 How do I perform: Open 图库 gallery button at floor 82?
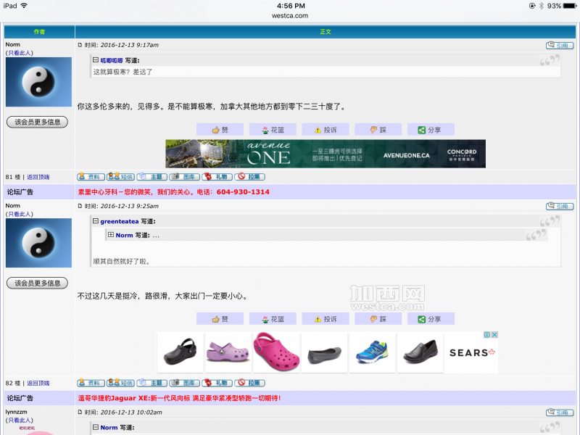[185, 383]
